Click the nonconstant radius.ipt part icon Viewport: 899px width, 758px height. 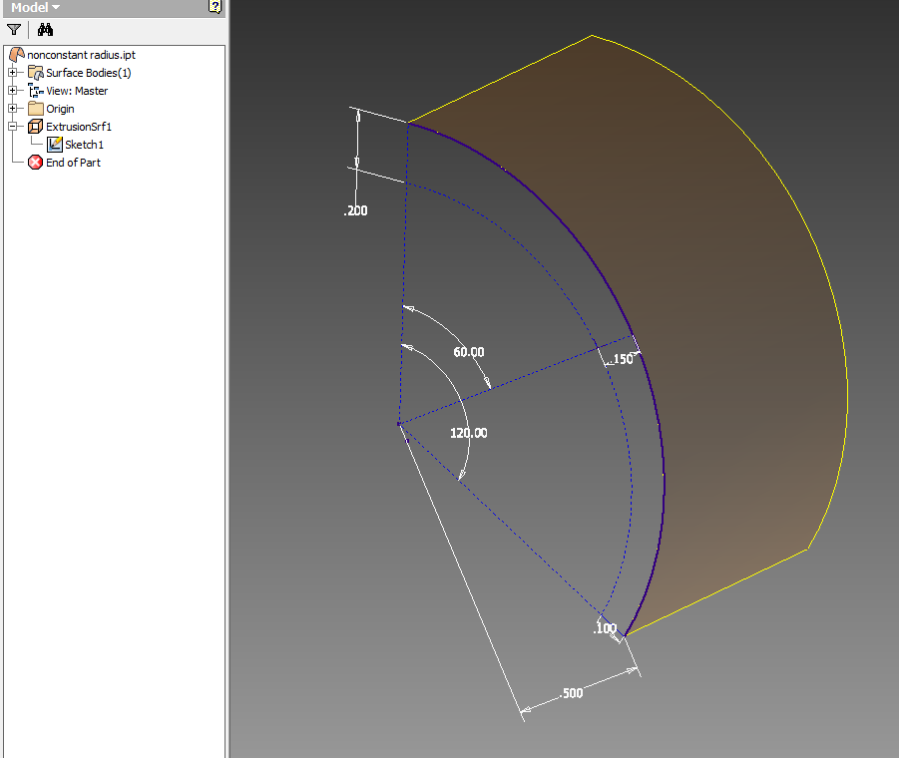pos(15,54)
